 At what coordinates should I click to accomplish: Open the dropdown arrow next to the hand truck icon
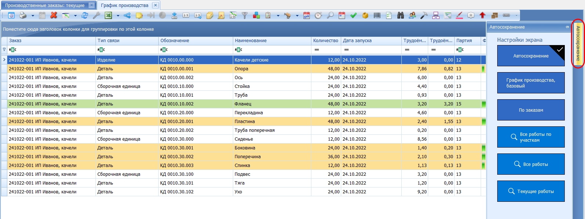tap(297, 16)
